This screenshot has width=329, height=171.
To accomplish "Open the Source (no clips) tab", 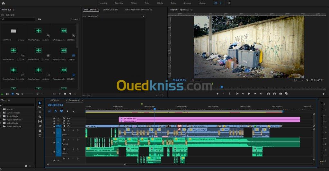I will (111, 10).
